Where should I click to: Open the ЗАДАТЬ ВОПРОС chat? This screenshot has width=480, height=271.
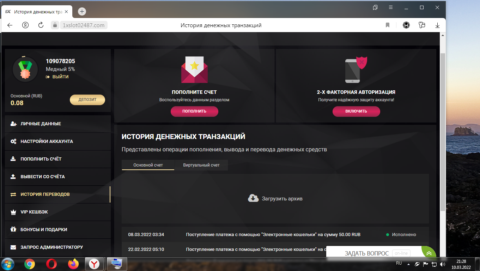click(x=367, y=253)
